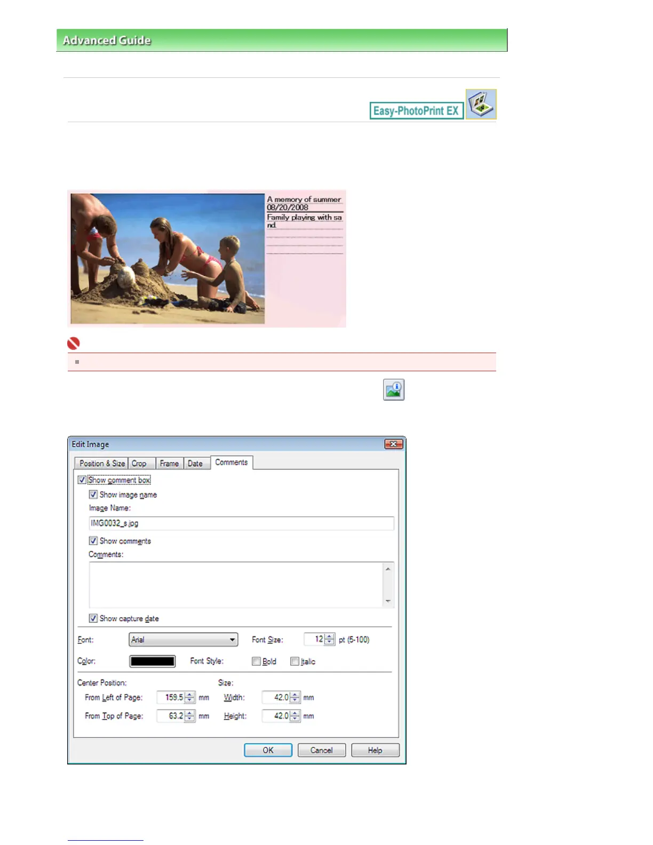
Task: Open the black Color swatch picker
Action: pos(153,661)
